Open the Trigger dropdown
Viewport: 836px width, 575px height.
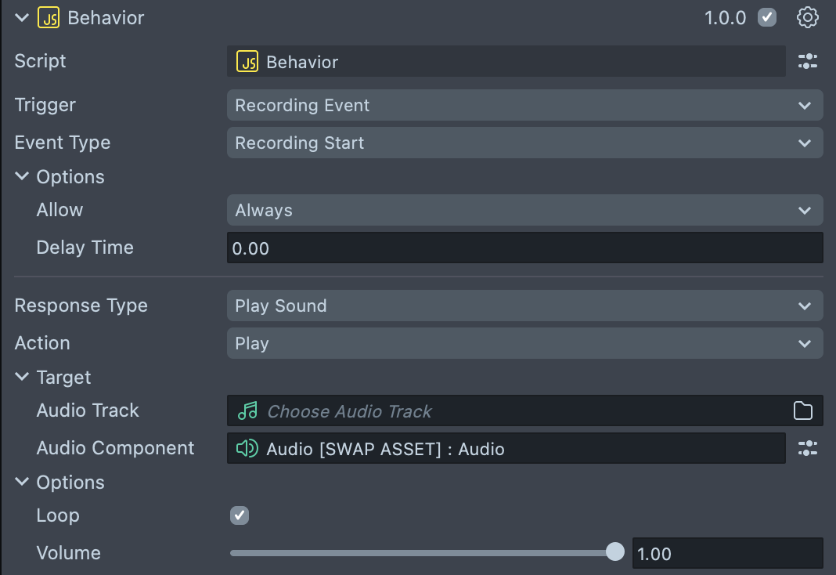pyautogui.click(x=524, y=105)
